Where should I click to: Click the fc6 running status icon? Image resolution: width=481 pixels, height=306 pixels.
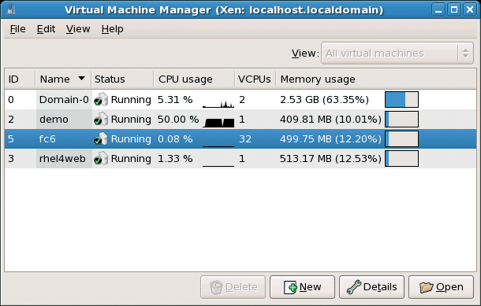[101, 139]
